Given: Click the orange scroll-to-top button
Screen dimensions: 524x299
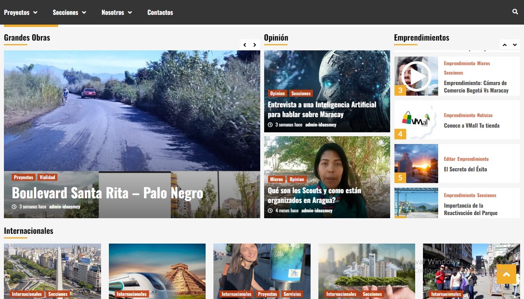Looking at the screenshot, I should (506, 274).
